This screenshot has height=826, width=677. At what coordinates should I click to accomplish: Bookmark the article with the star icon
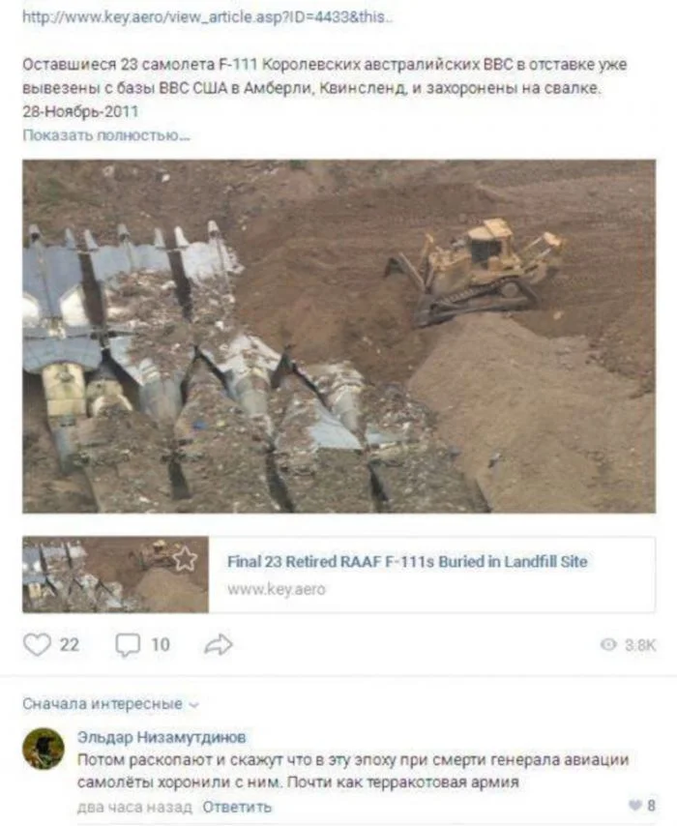click(185, 558)
